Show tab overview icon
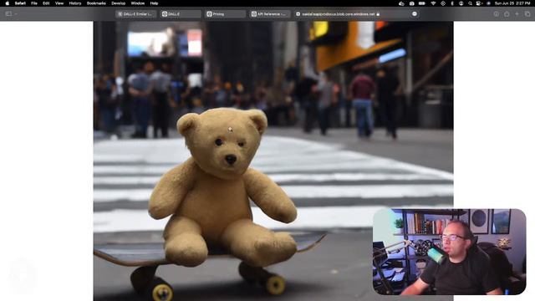The width and height of the screenshot is (535, 301). pyautogui.click(x=527, y=14)
